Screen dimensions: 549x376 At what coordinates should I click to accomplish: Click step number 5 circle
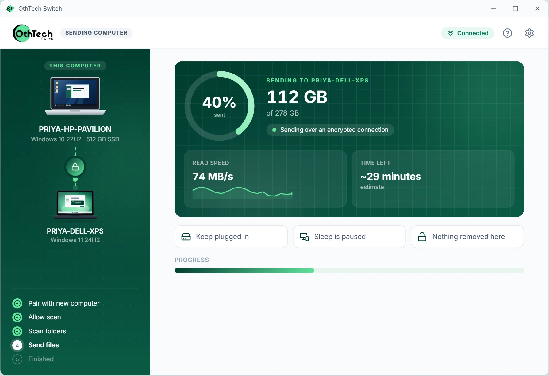coord(17,359)
